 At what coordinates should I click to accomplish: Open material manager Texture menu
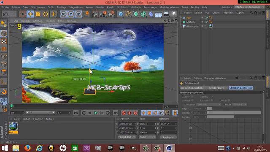[50, 119]
